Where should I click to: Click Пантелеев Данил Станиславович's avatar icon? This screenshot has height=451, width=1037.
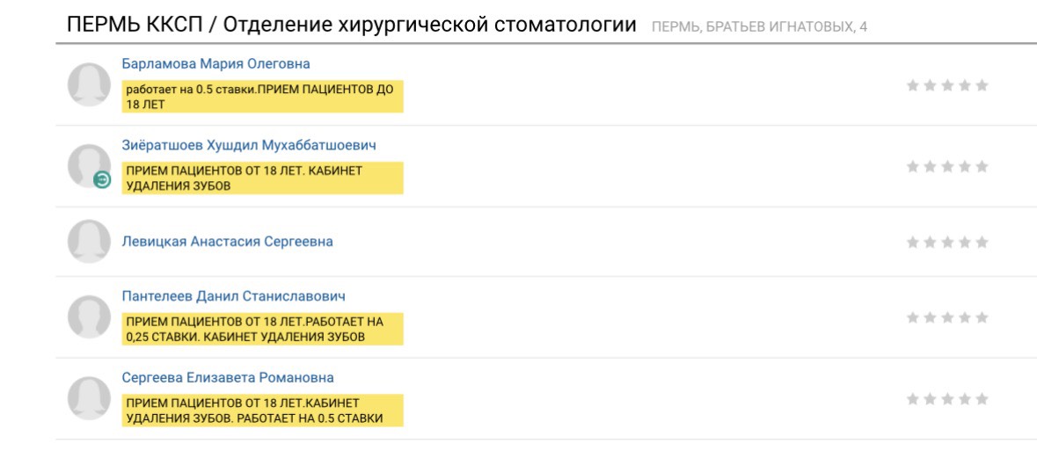pyautogui.click(x=89, y=317)
